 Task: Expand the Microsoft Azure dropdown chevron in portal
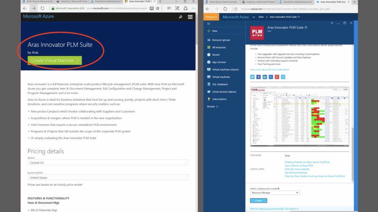tap(254, 17)
